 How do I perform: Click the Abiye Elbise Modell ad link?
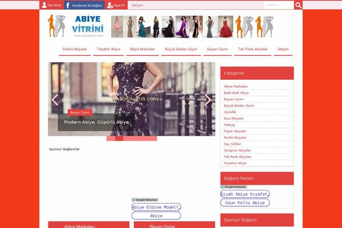point(156,207)
